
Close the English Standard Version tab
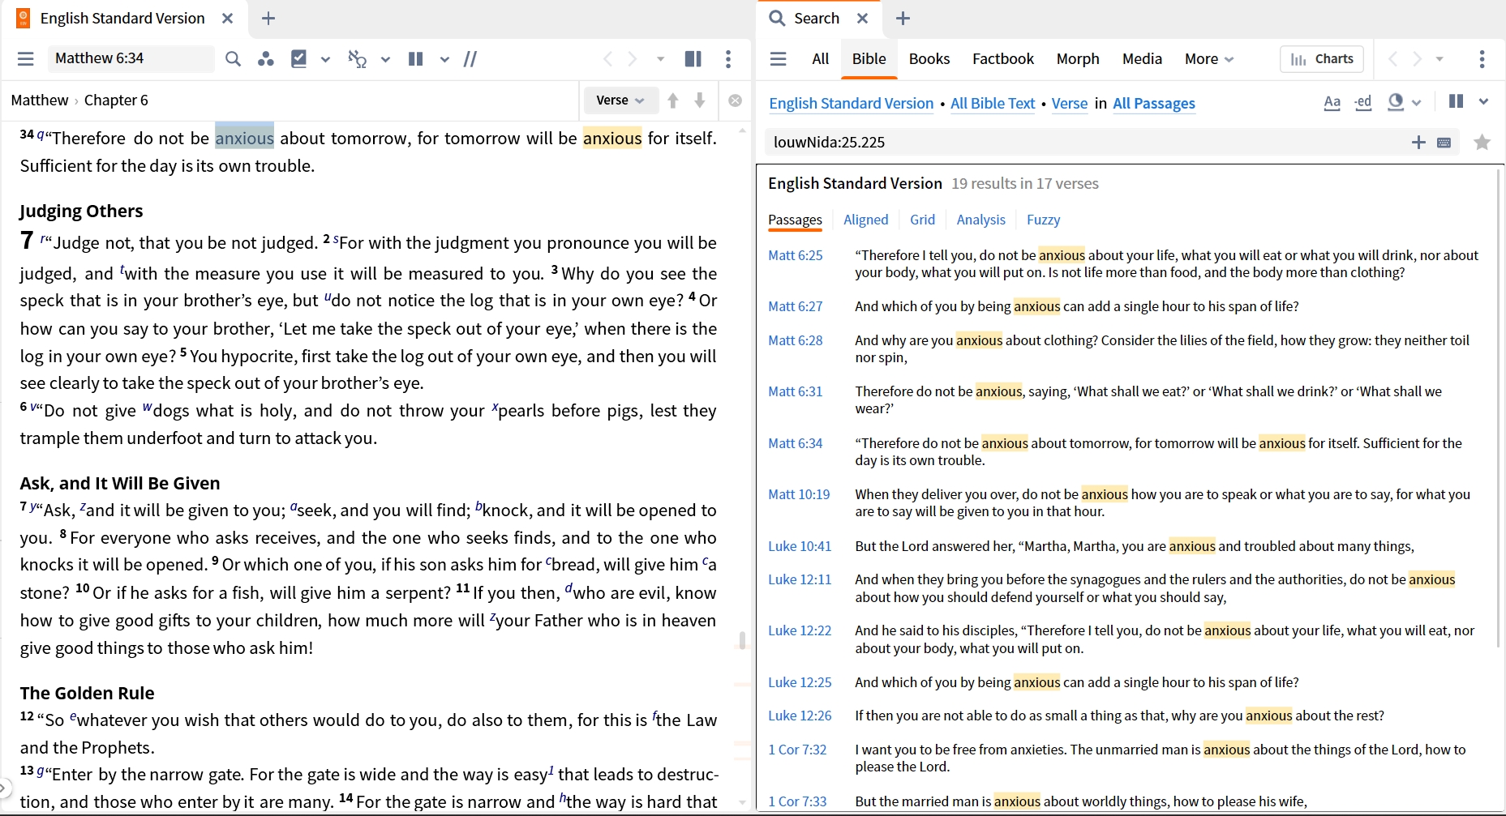pyautogui.click(x=228, y=18)
